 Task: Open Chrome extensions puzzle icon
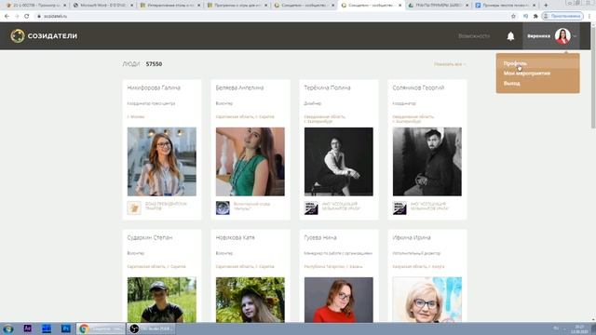click(x=535, y=17)
